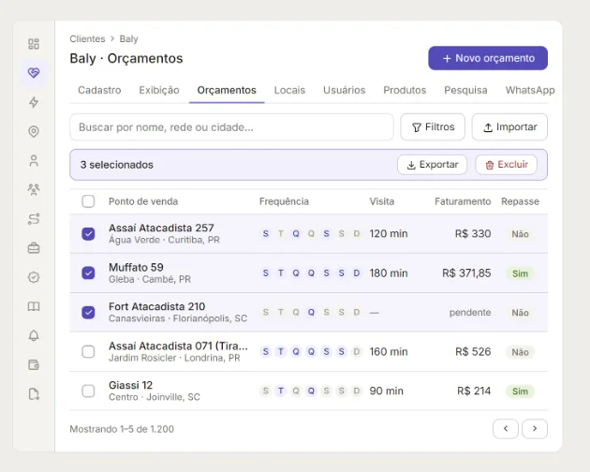Open the dashboard grid icon in sidebar

(34, 44)
